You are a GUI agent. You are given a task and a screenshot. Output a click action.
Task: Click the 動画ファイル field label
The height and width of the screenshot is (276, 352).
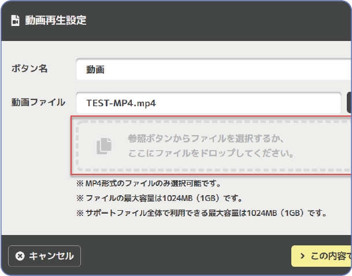(38, 103)
